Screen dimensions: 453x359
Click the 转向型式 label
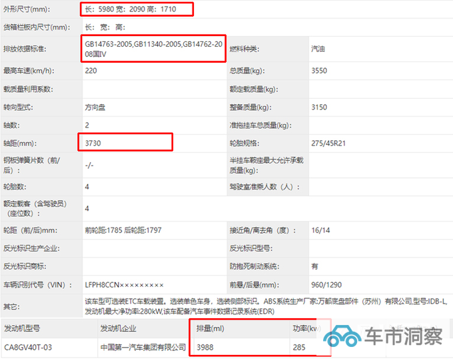click(18, 107)
